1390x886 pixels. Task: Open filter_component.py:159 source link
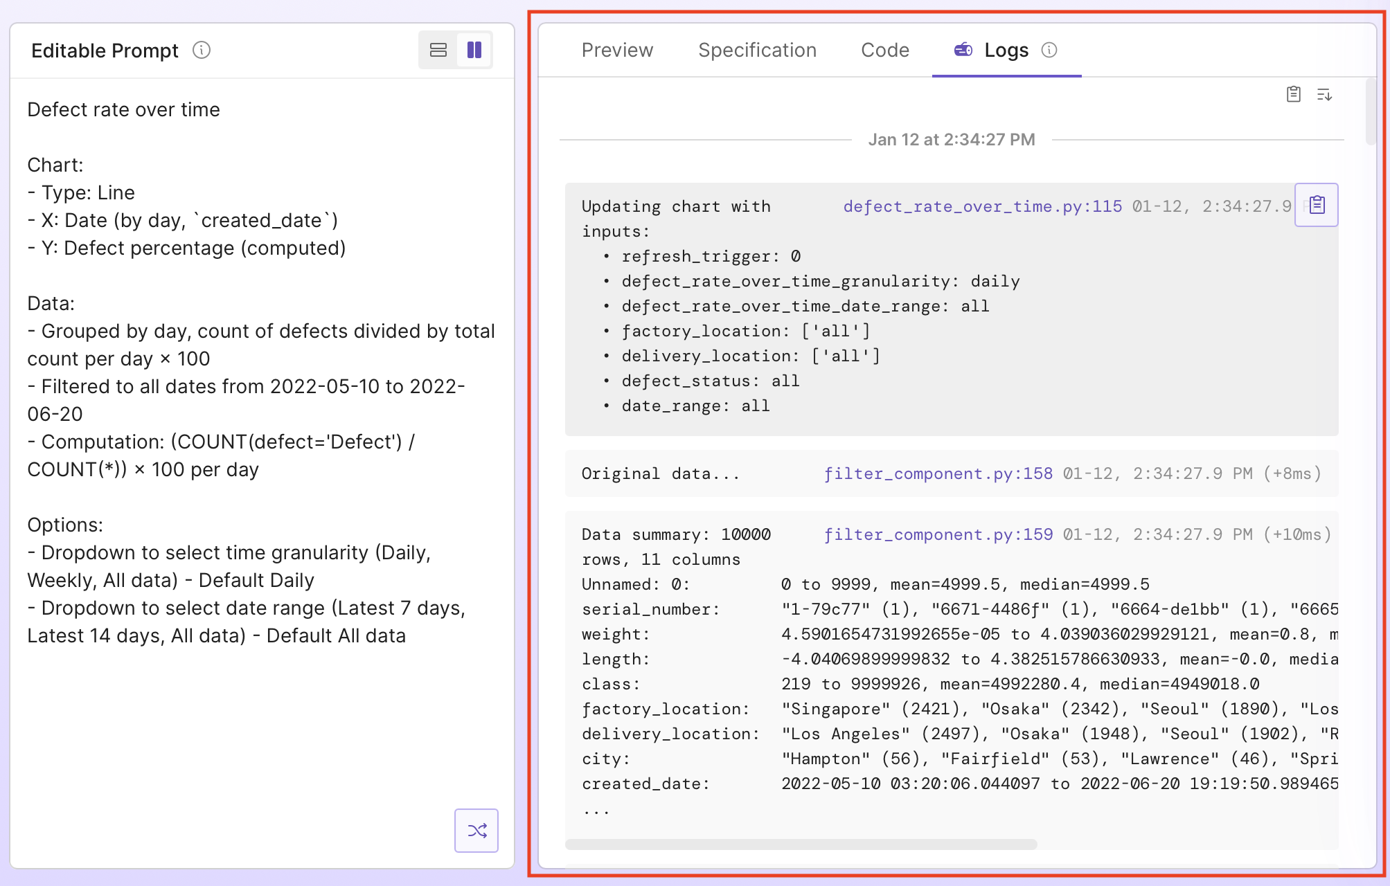938,534
